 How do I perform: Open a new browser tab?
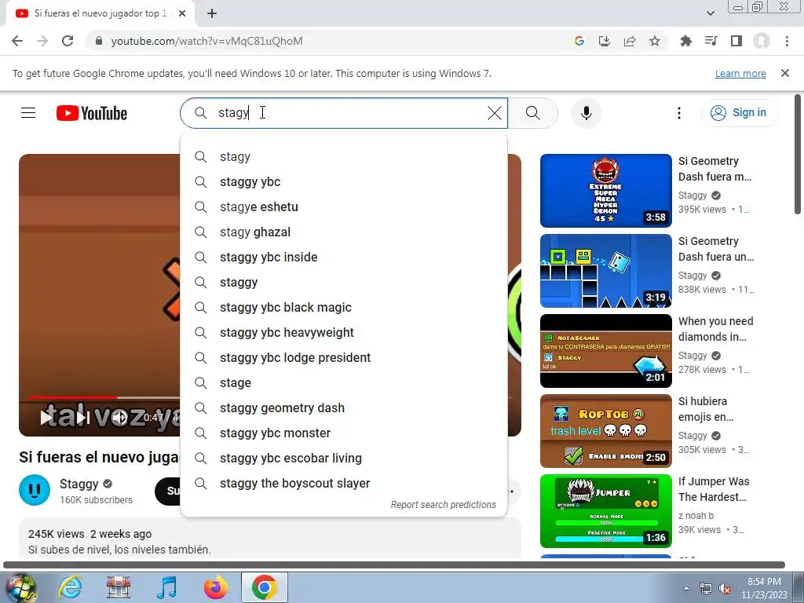[212, 14]
